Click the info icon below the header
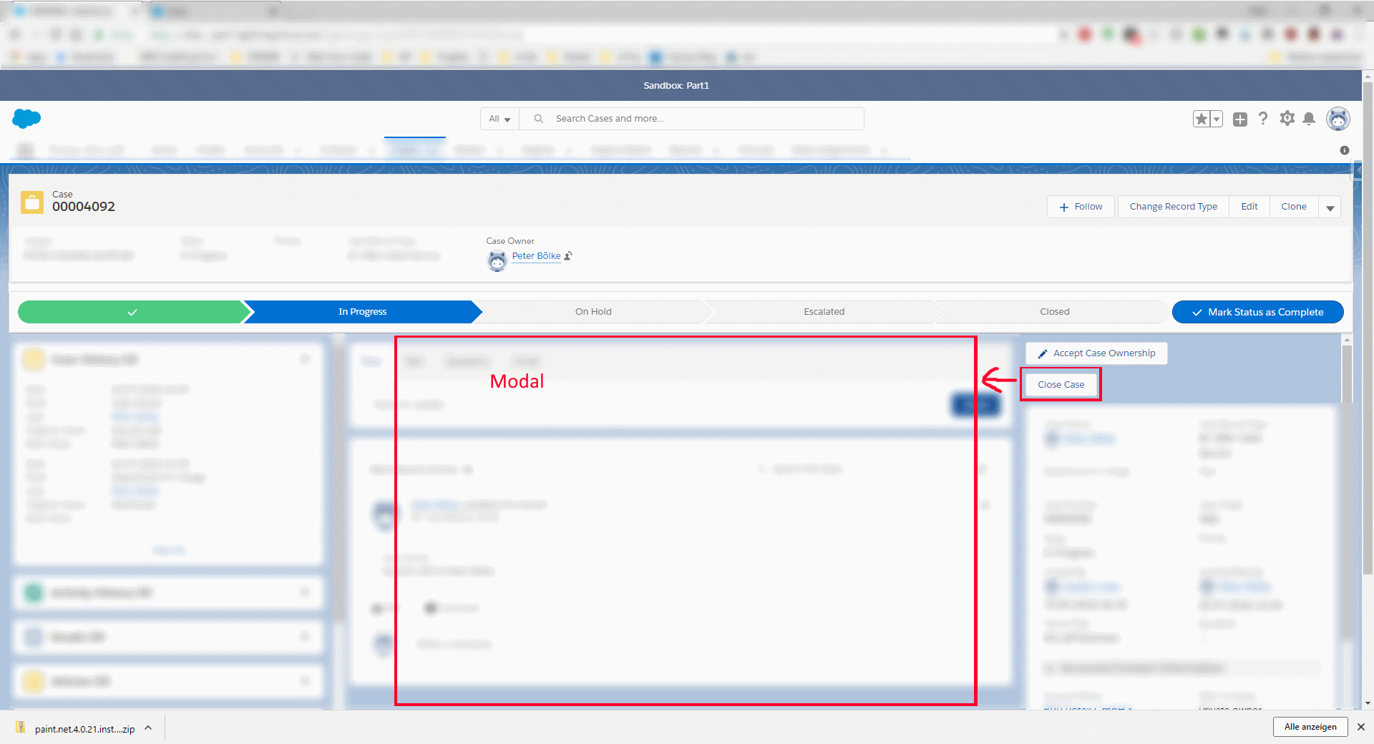This screenshot has width=1374, height=744. click(1345, 150)
